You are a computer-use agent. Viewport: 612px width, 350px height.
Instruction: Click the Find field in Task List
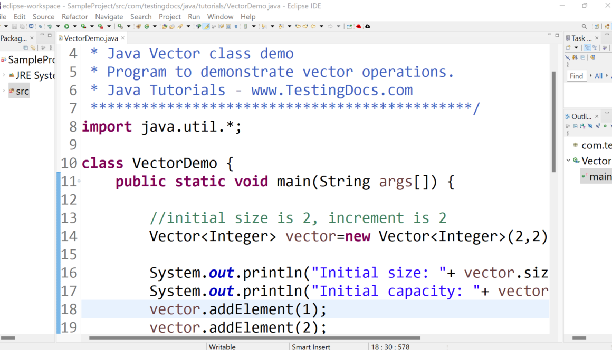[x=576, y=76]
